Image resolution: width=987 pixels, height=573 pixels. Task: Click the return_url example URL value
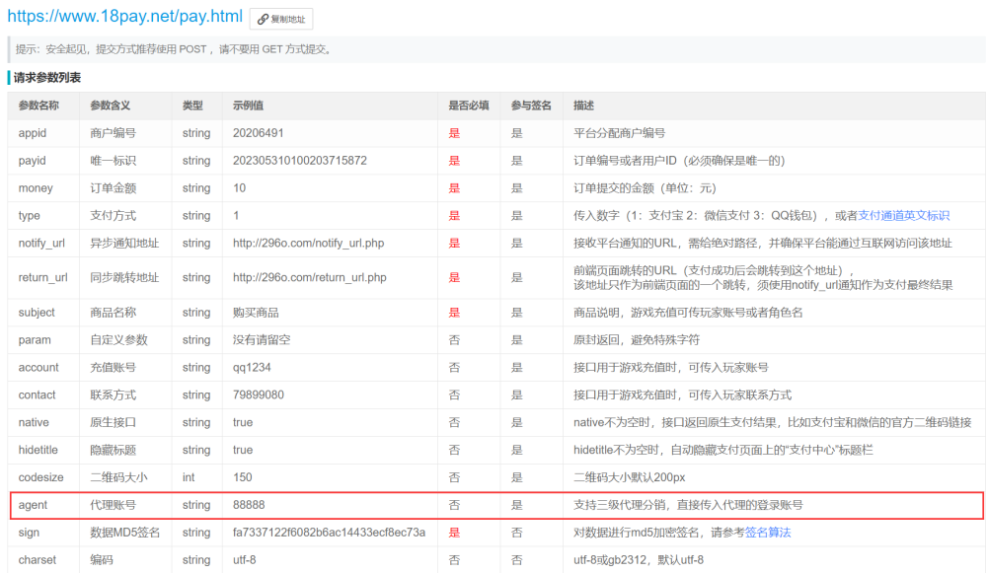point(309,278)
